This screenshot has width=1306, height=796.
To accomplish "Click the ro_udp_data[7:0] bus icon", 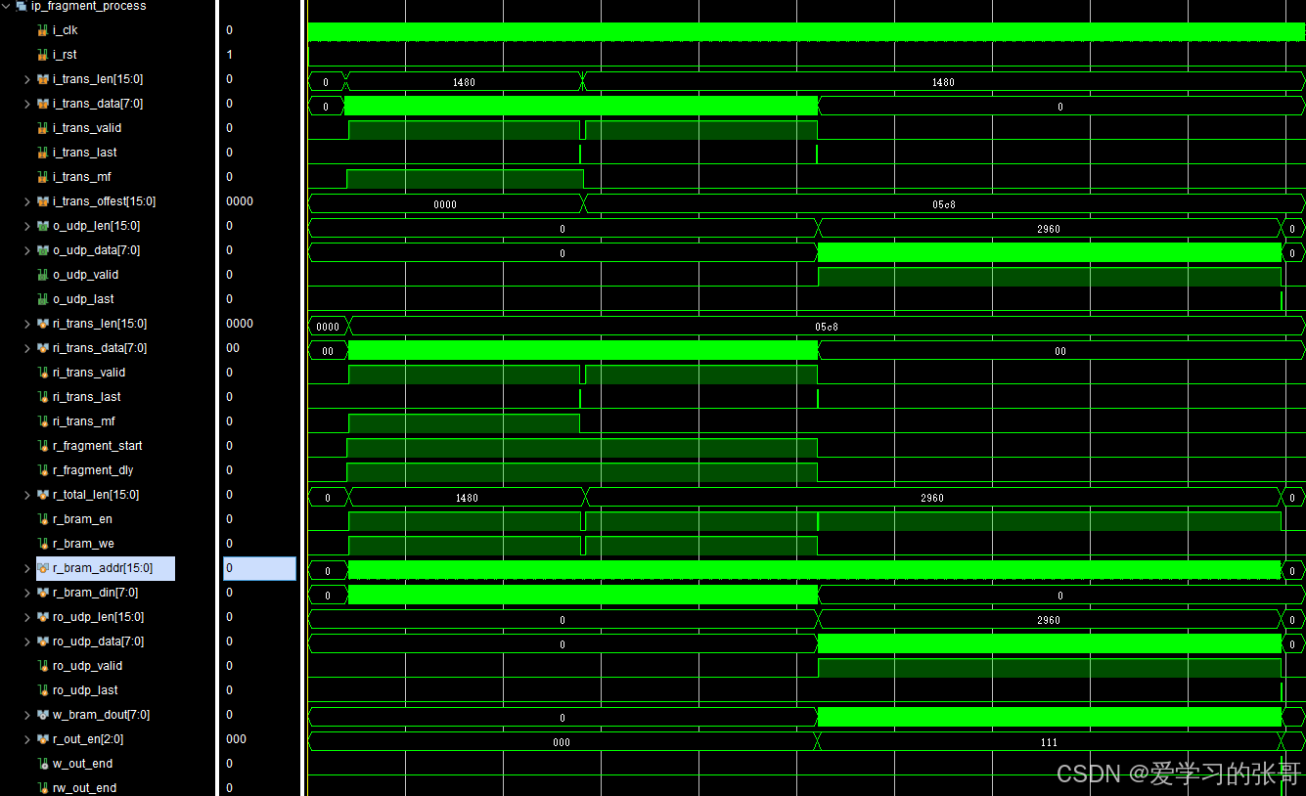I will tap(43, 641).
